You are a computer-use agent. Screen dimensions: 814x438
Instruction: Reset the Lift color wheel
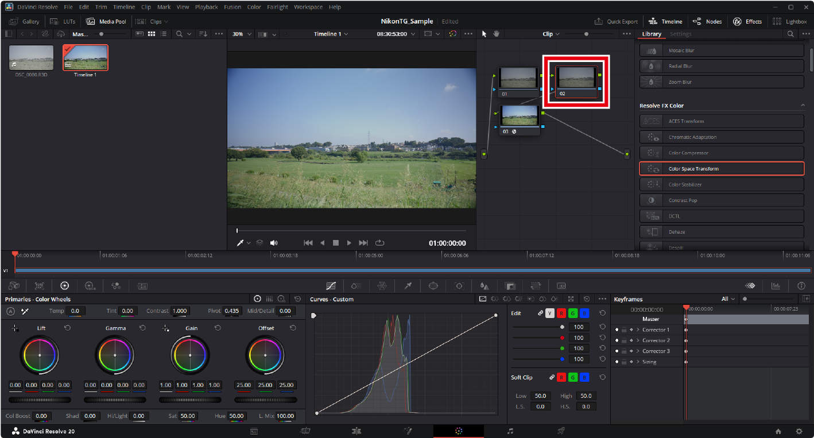click(67, 328)
